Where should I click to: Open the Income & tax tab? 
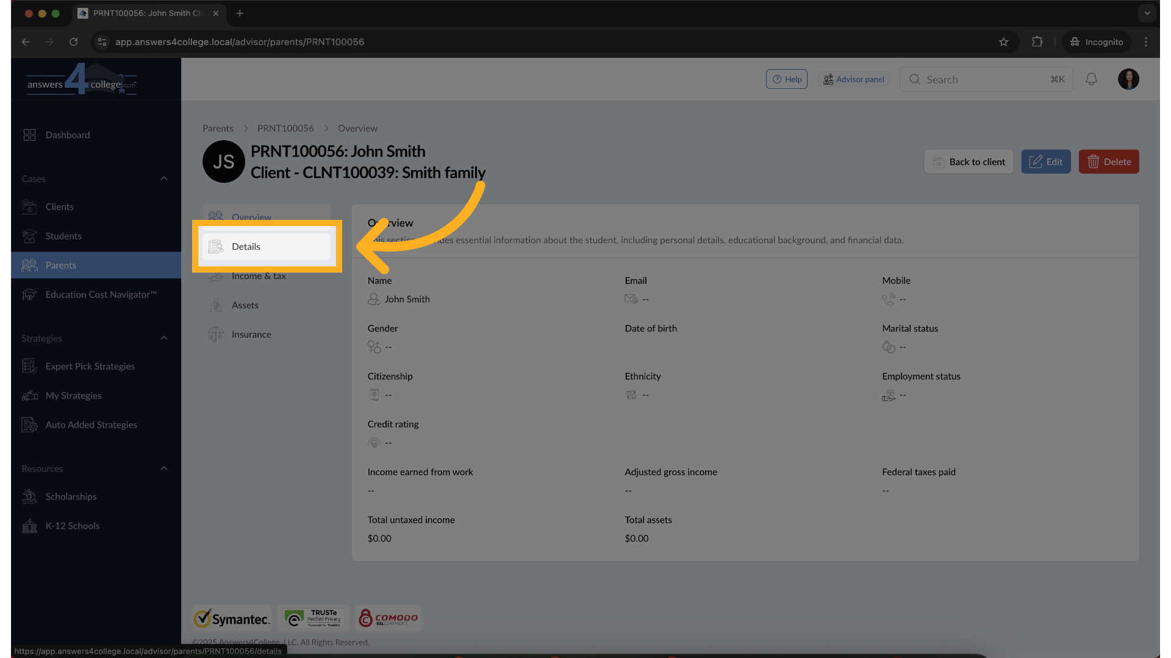click(x=259, y=275)
